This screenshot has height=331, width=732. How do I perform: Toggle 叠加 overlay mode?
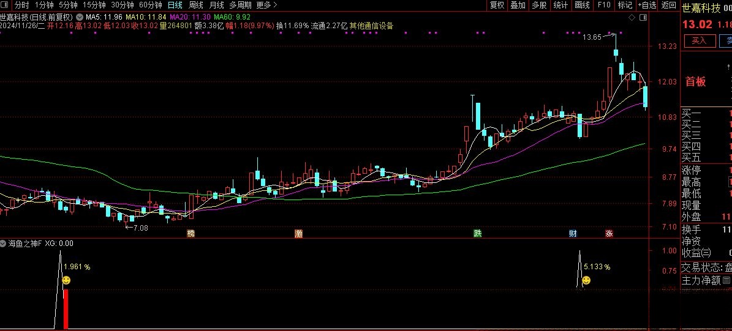(518, 5)
